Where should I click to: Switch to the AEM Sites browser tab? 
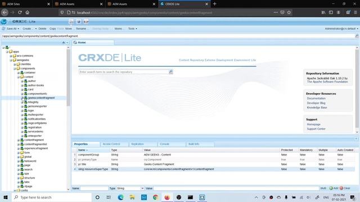pos(26,4)
